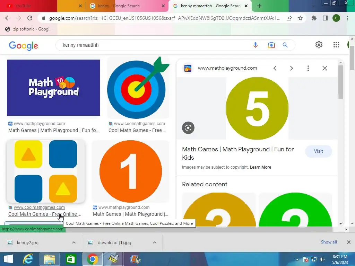This screenshot has height=266, width=355.
Task: Click page vertical scrollbar thumb
Action: 352,58
